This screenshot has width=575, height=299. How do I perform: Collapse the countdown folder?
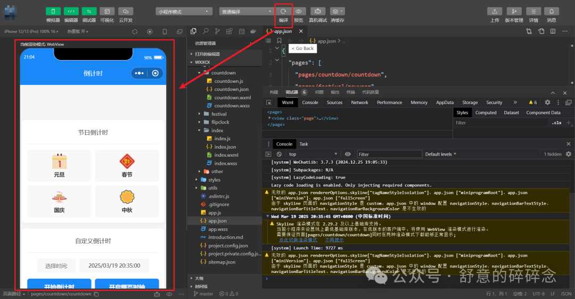(x=223, y=73)
